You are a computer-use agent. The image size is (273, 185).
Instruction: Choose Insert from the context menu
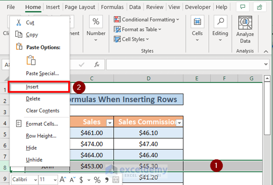pos(32,87)
